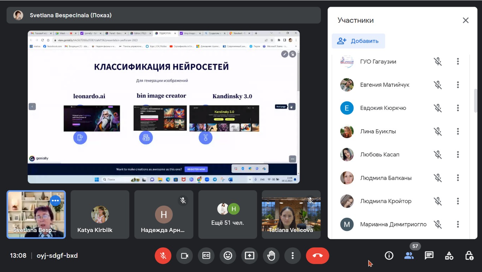Open the chat with everyone icon
The image size is (482, 272).
pos(429,256)
